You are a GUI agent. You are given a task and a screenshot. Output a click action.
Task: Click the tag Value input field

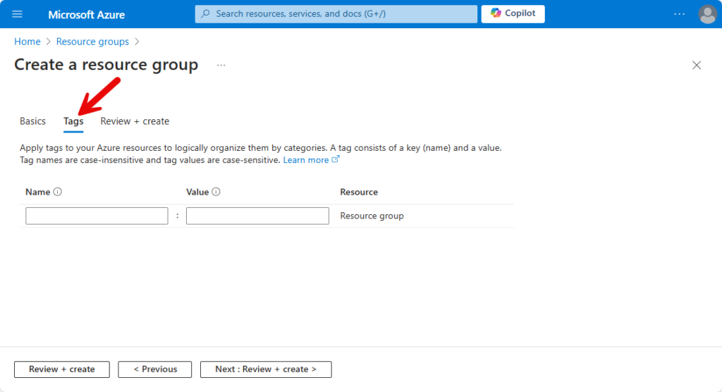pos(257,216)
